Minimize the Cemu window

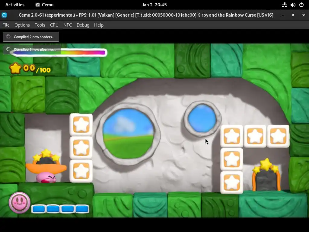283,15
